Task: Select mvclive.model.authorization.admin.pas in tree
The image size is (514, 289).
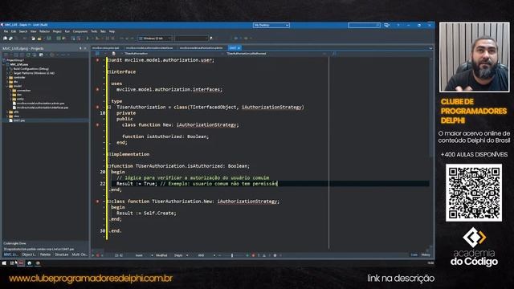Action: 41,104
